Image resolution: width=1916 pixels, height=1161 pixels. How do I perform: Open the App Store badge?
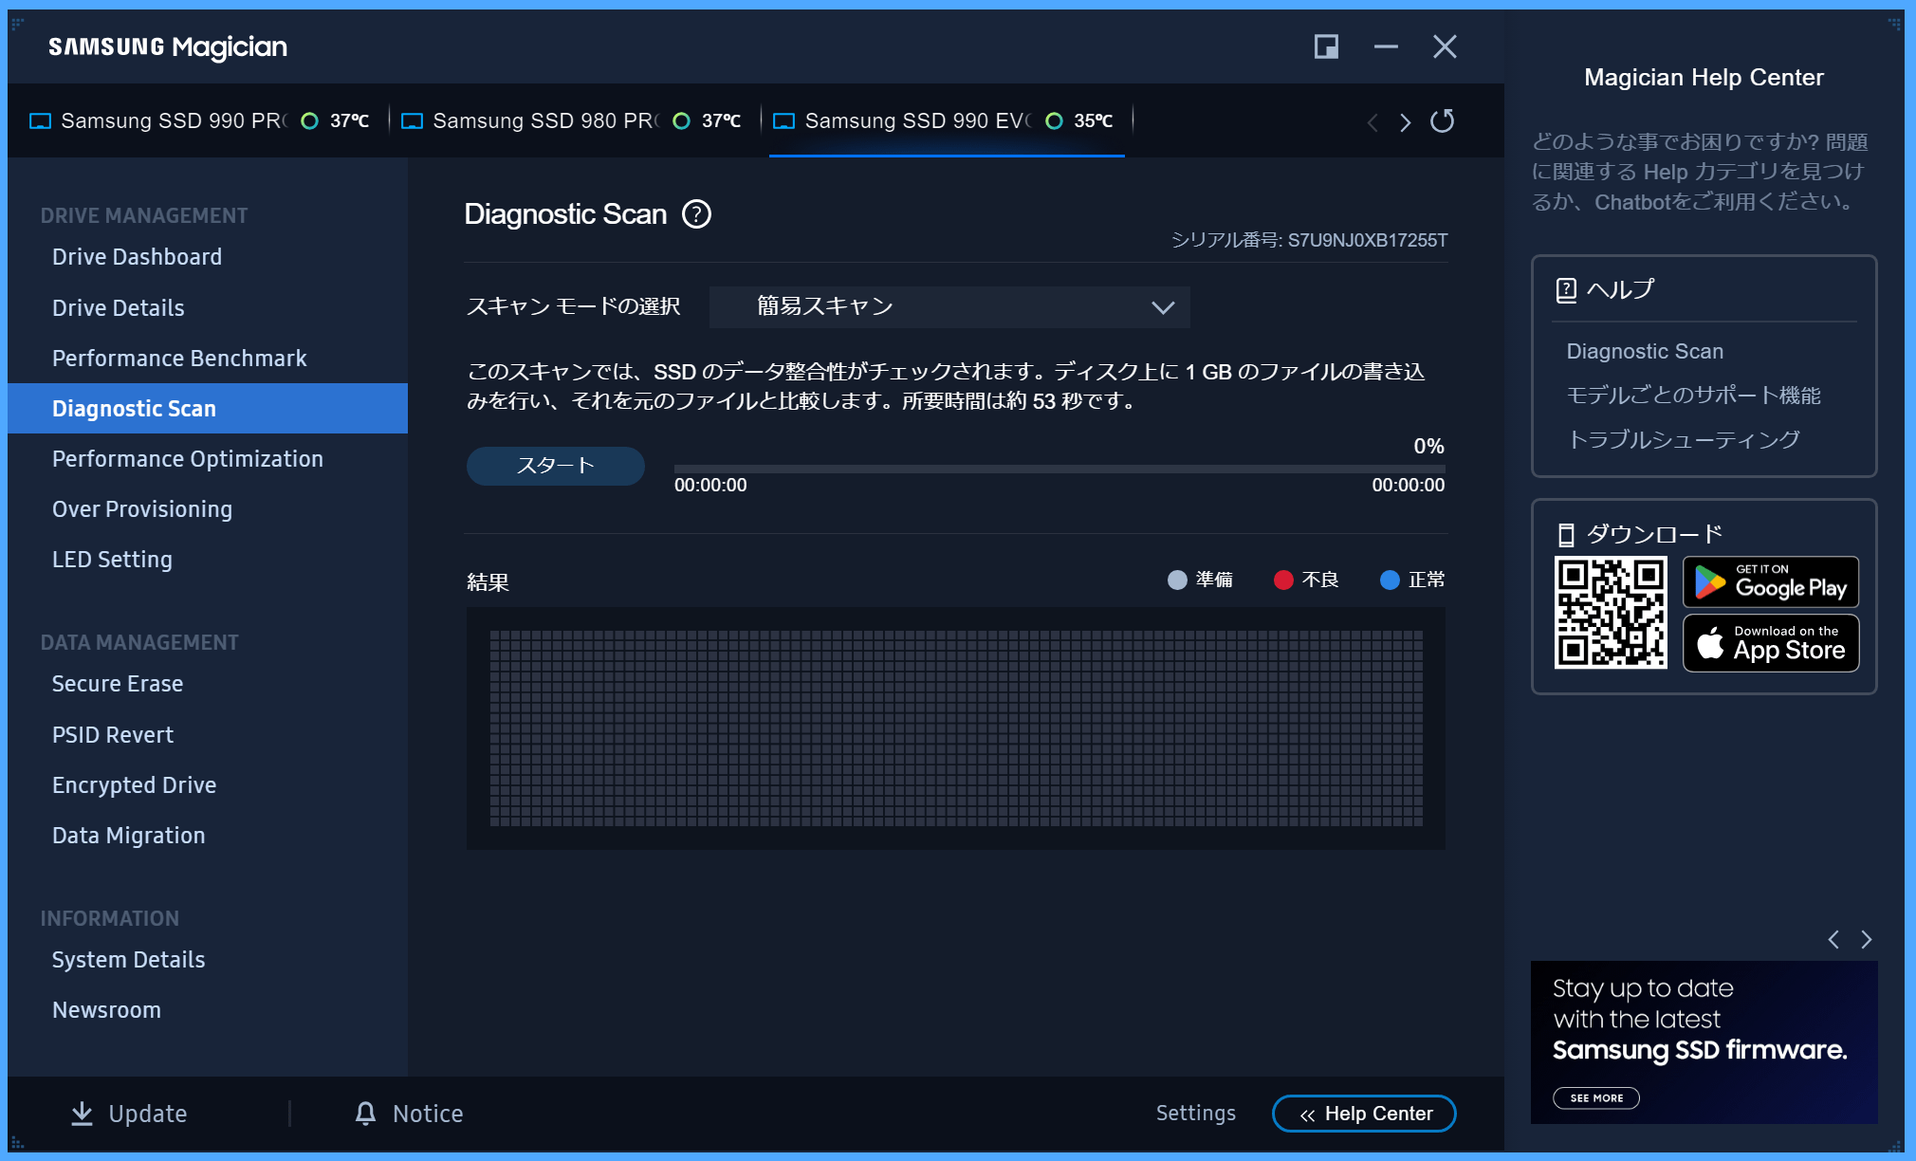[1771, 643]
